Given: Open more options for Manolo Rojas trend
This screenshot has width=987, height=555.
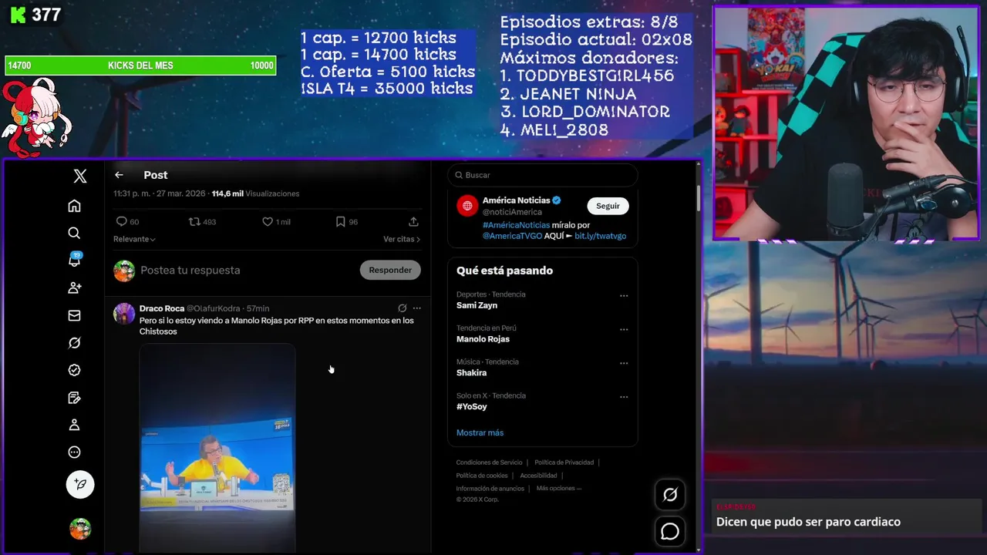Looking at the screenshot, I should point(624,330).
